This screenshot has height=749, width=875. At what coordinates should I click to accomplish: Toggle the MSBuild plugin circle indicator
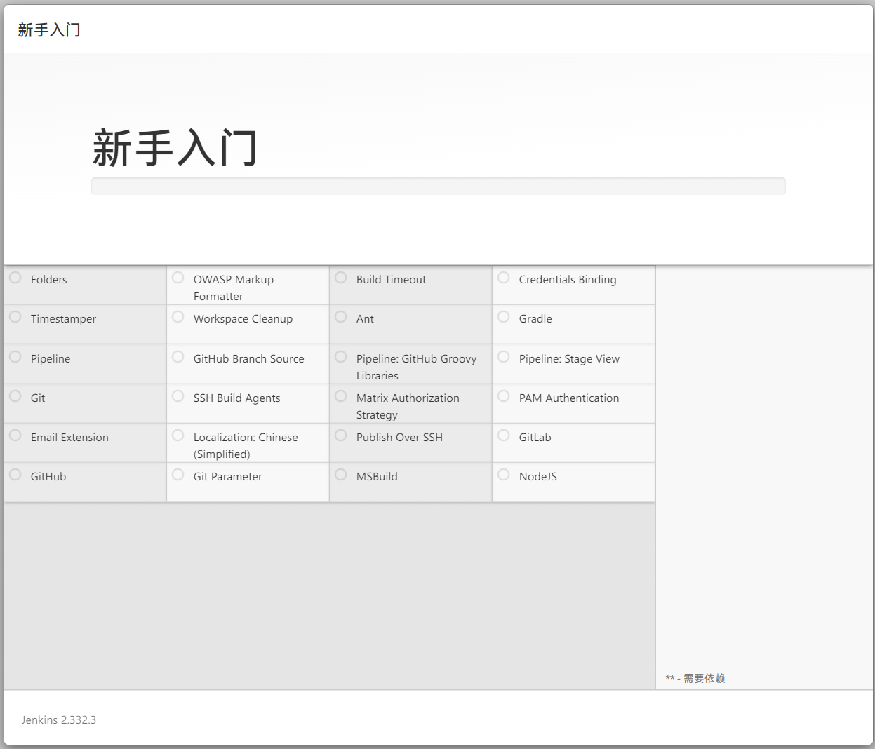(341, 475)
